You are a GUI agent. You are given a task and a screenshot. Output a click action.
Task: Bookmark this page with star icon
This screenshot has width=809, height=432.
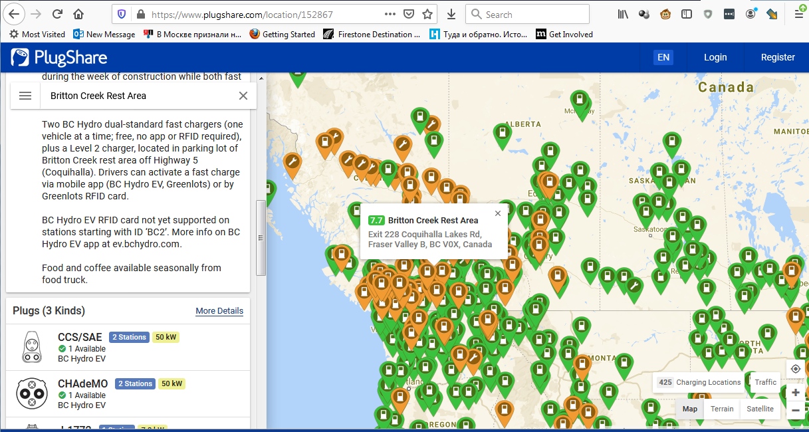pyautogui.click(x=427, y=14)
